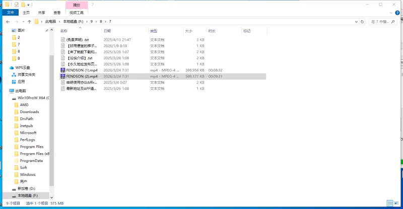Open the 主页 ribbon tab

26,13
